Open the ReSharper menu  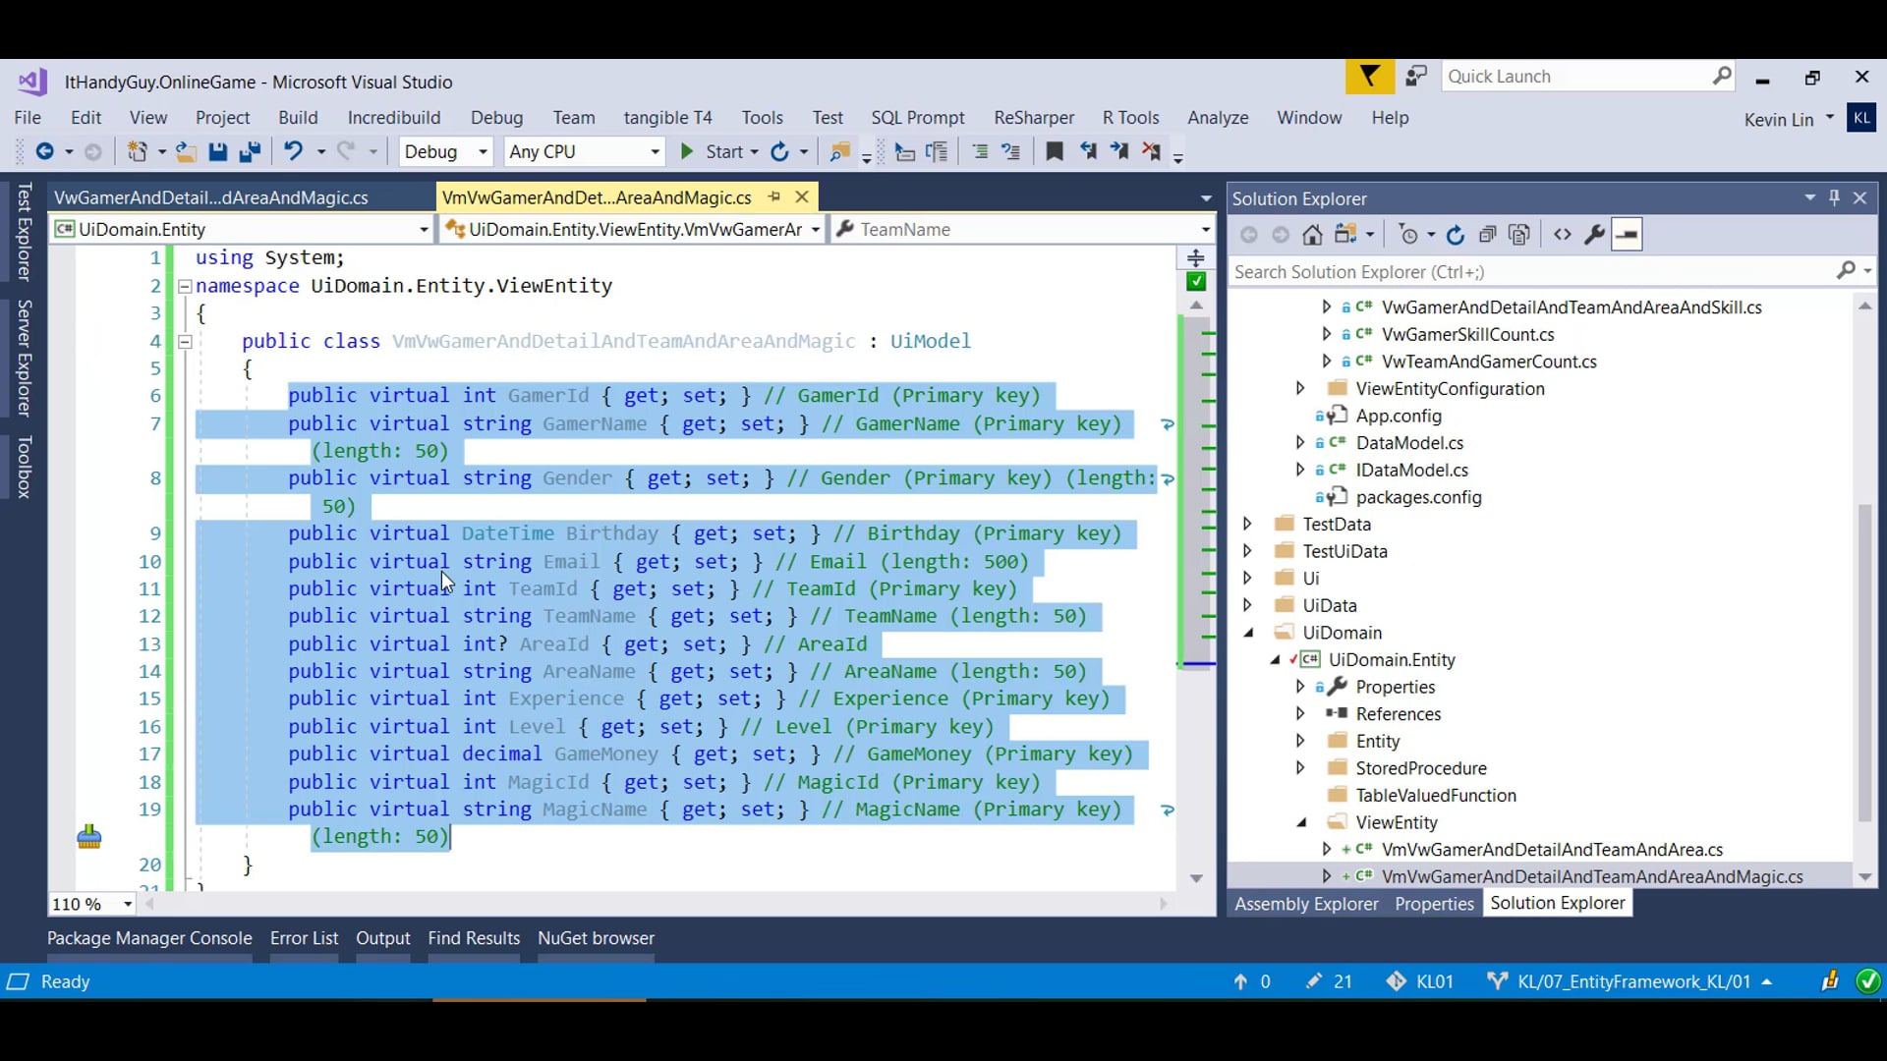coord(1033,118)
